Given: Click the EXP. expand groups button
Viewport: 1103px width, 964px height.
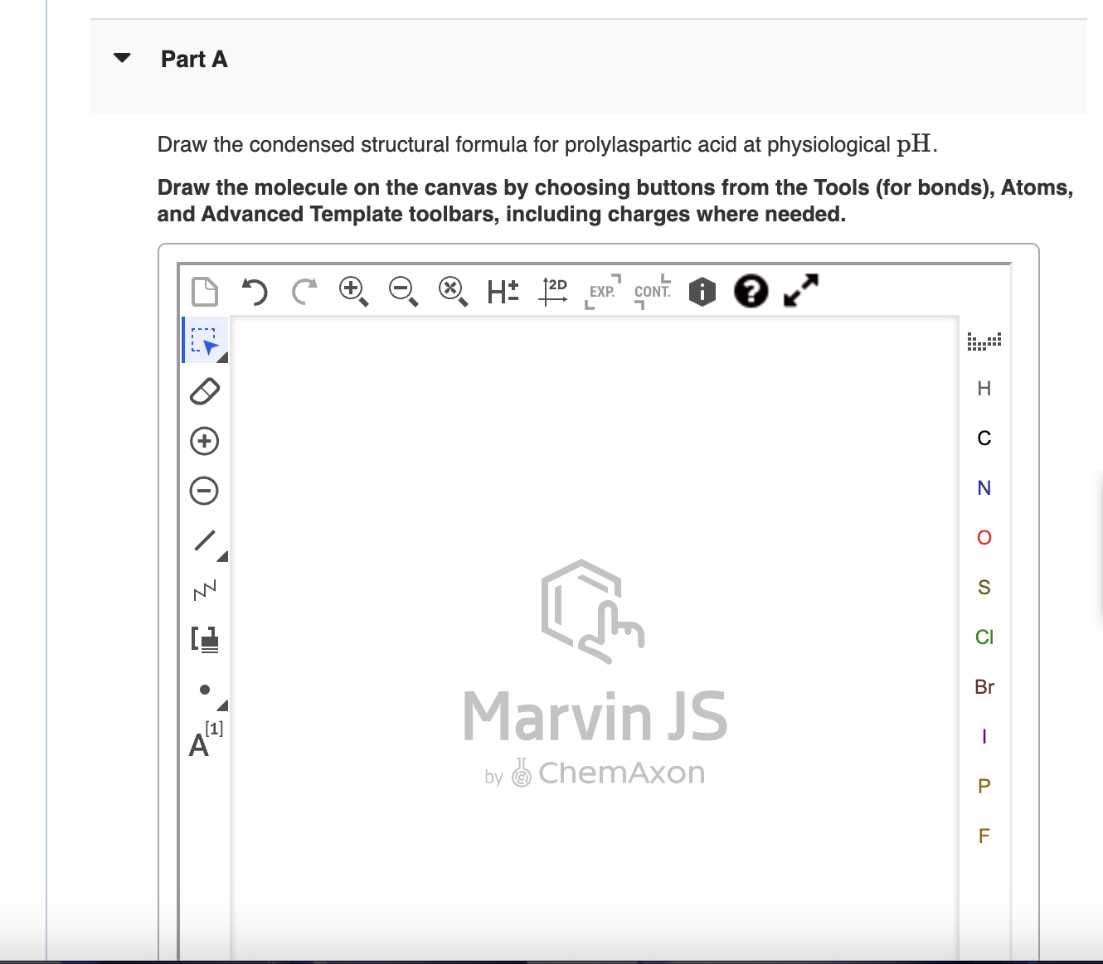Looking at the screenshot, I should (603, 291).
